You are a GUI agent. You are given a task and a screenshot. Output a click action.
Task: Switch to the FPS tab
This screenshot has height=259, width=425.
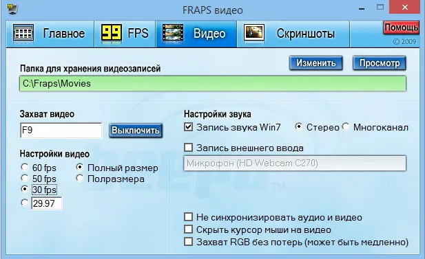click(125, 34)
